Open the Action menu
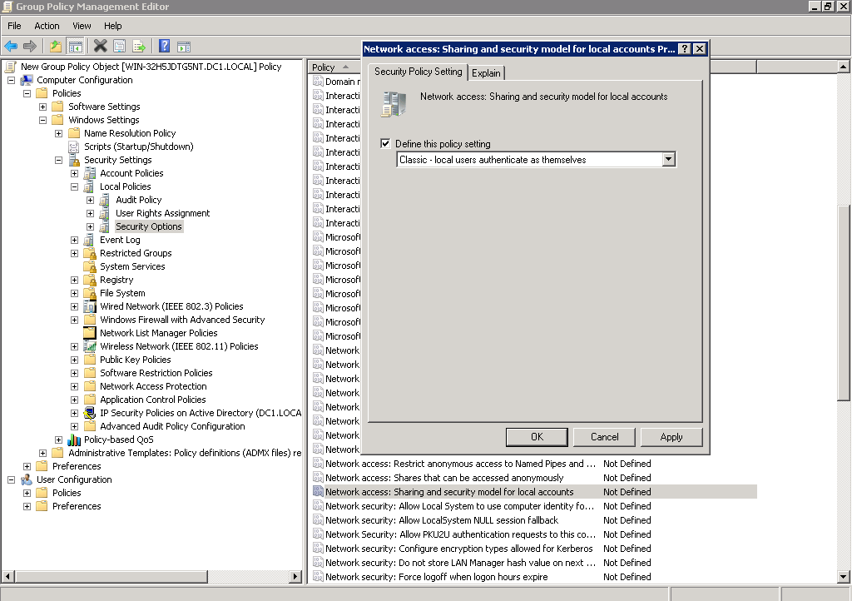Viewport: 852px width, 601px height. click(x=47, y=26)
